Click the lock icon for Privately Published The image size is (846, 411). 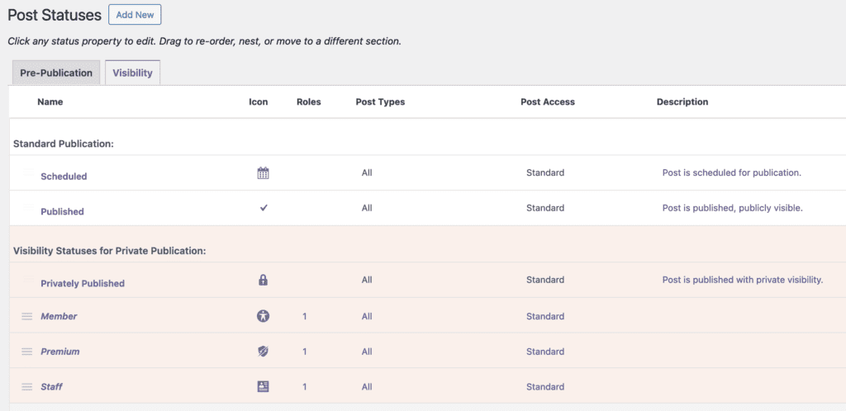[x=264, y=280]
